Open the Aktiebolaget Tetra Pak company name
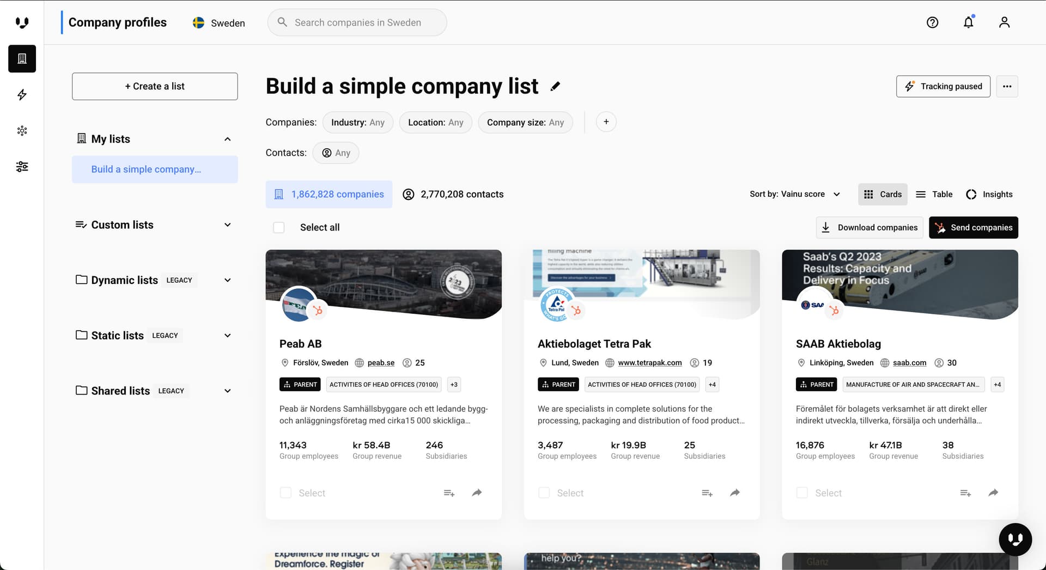 coord(594,344)
